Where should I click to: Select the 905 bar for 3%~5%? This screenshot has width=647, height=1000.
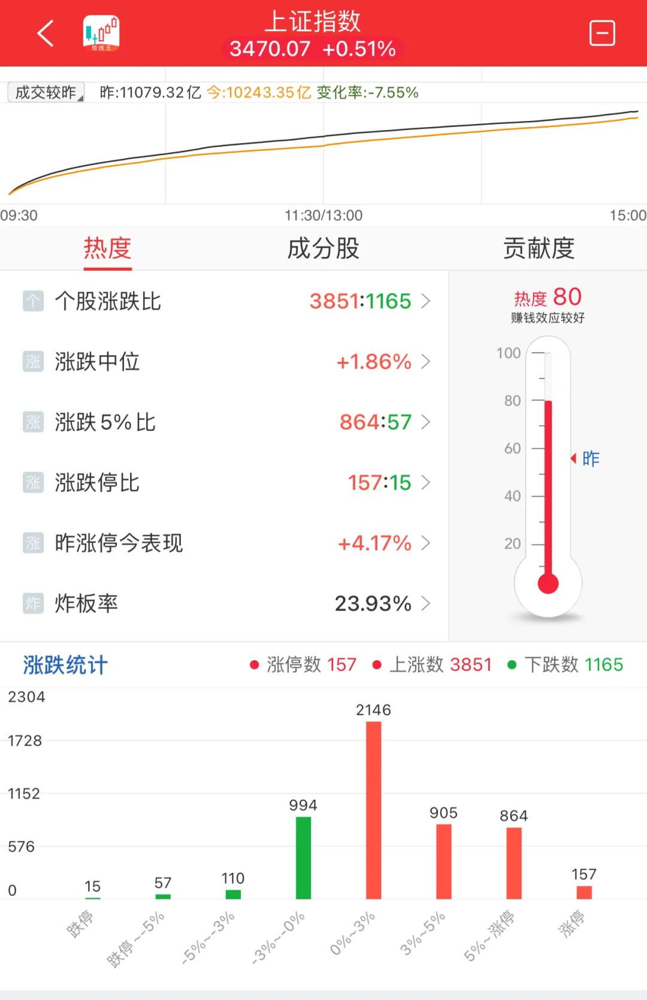pos(444,862)
